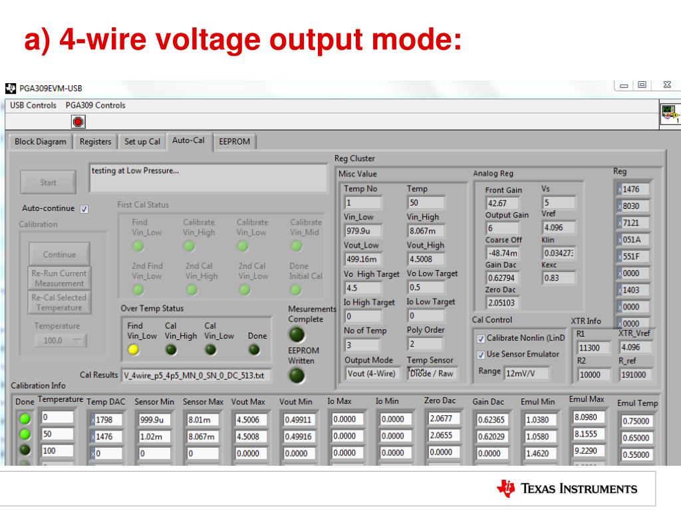
Task: Switch to the Registers tab
Action: 95,142
